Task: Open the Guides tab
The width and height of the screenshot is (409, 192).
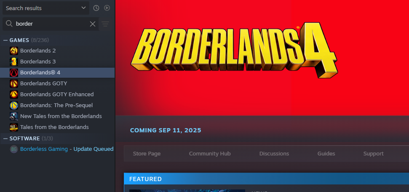Action: [x=326, y=154]
